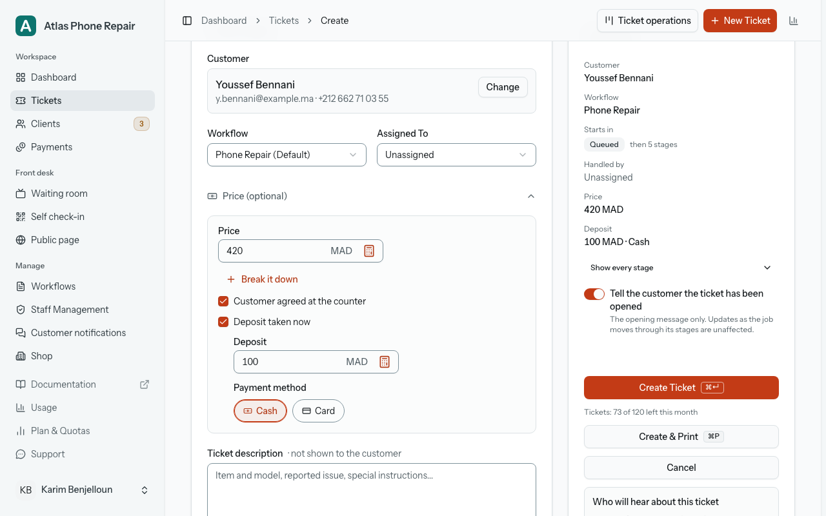Click the Waiting room TV icon
Viewport: 826px width, 516px height.
[x=21, y=193]
